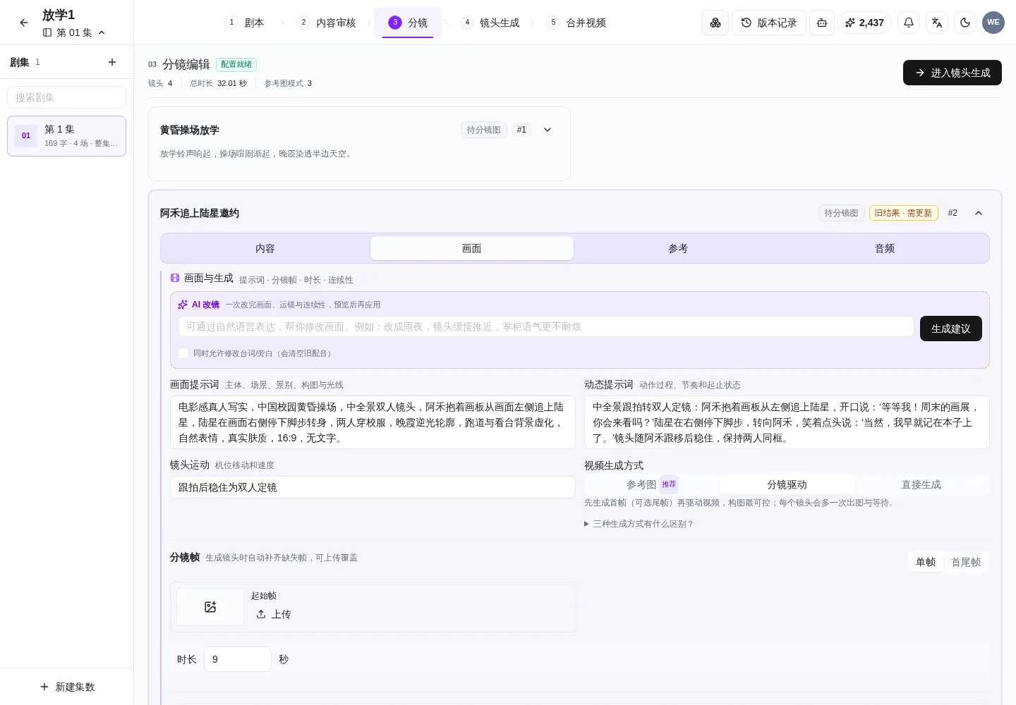Click the cubes model icon in the header
The width and height of the screenshot is (1016, 705).
click(715, 23)
